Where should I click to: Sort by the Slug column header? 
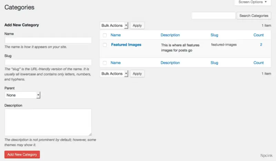point(214,35)
